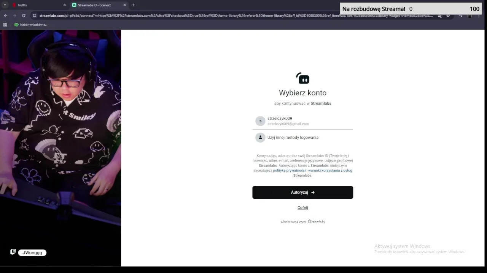Go forward to the next page

click(x=14, y=16)
